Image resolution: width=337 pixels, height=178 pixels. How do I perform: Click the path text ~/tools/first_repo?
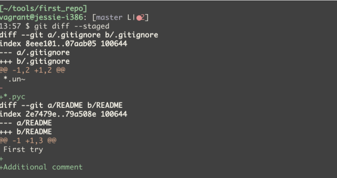click(x=44, y=8)
